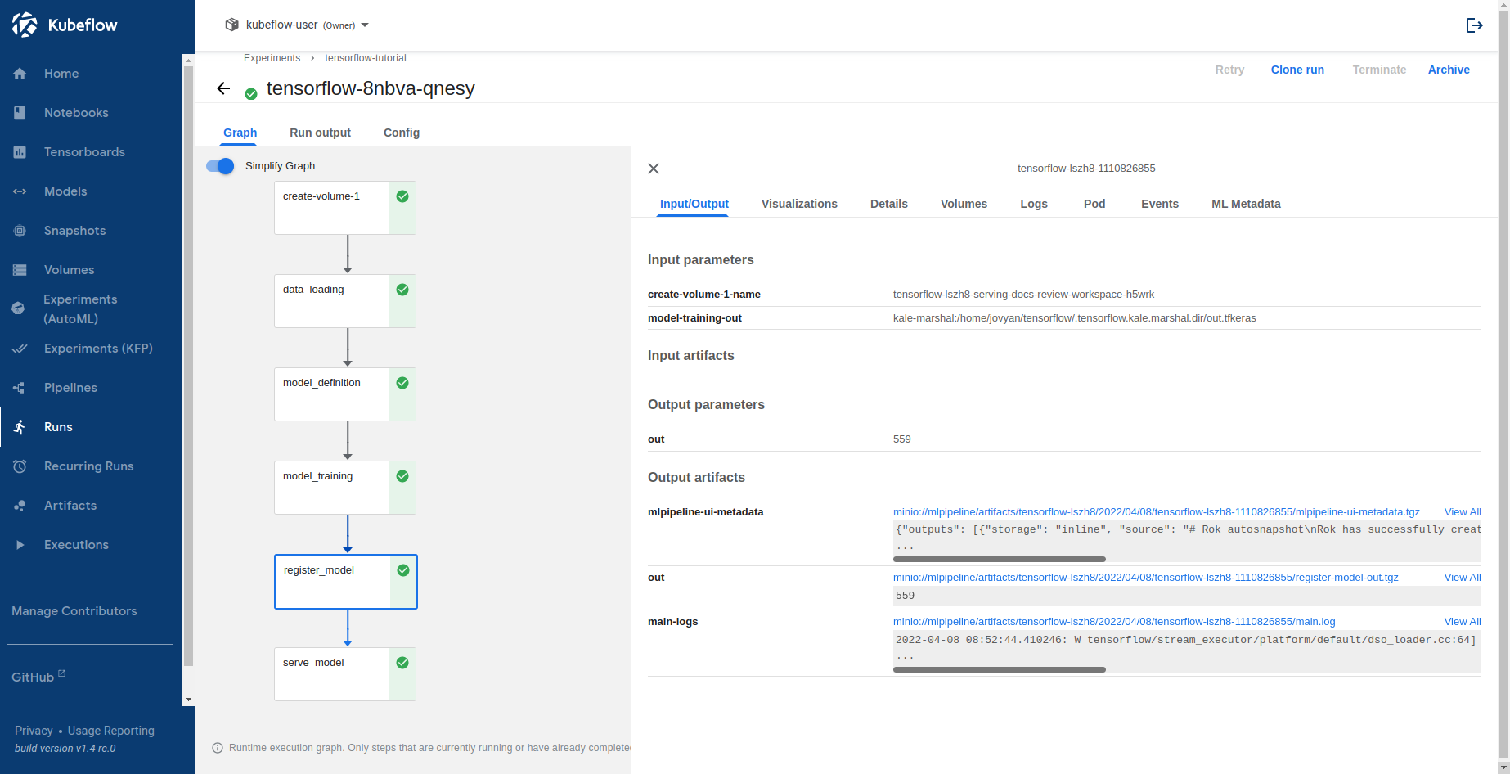Click the Kubeflow logo icon

[x=25, y=25]
